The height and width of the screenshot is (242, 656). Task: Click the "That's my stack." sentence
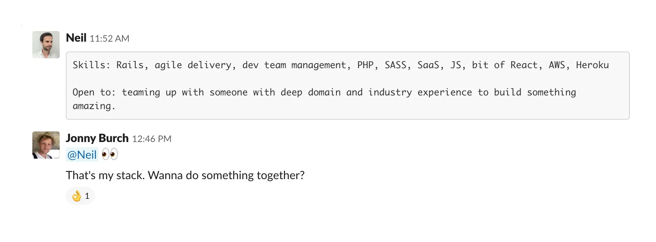tap(105, 175)
